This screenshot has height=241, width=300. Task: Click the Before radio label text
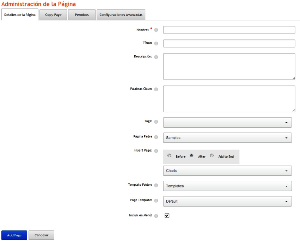tap(180, 157)
